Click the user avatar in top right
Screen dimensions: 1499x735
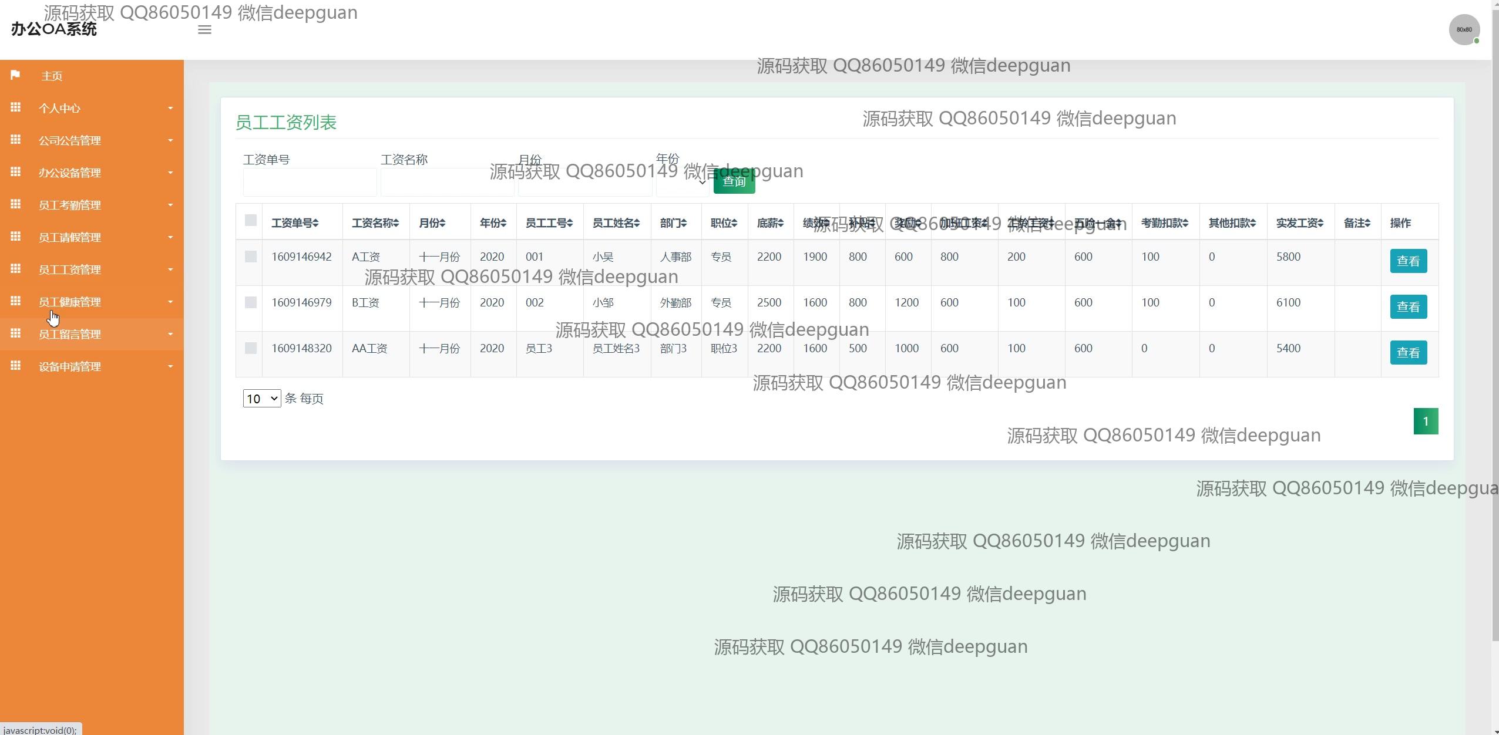tap(1464, 29)
